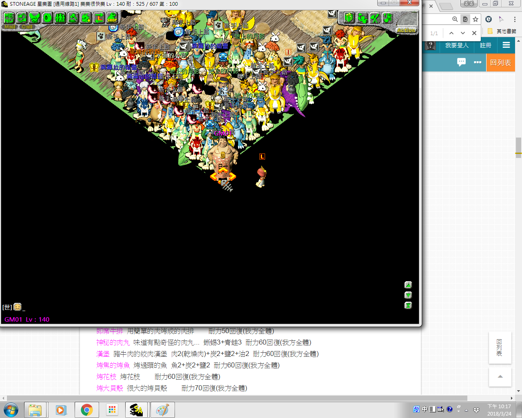
Task: Click the 烤大貝殼 item text
Action: 110,388
